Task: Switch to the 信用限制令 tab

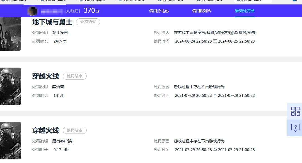Action: tap(202, 11)
